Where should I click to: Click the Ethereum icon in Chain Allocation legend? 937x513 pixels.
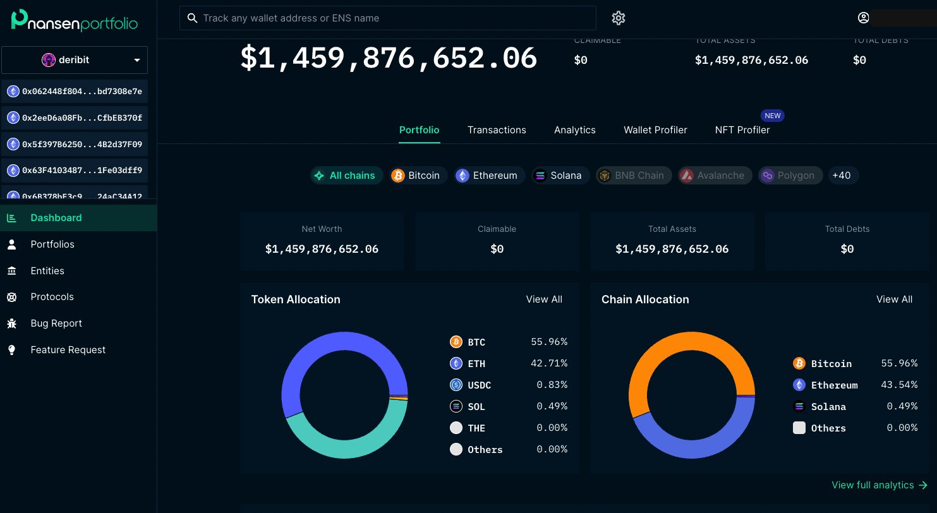tap(799, 385)
